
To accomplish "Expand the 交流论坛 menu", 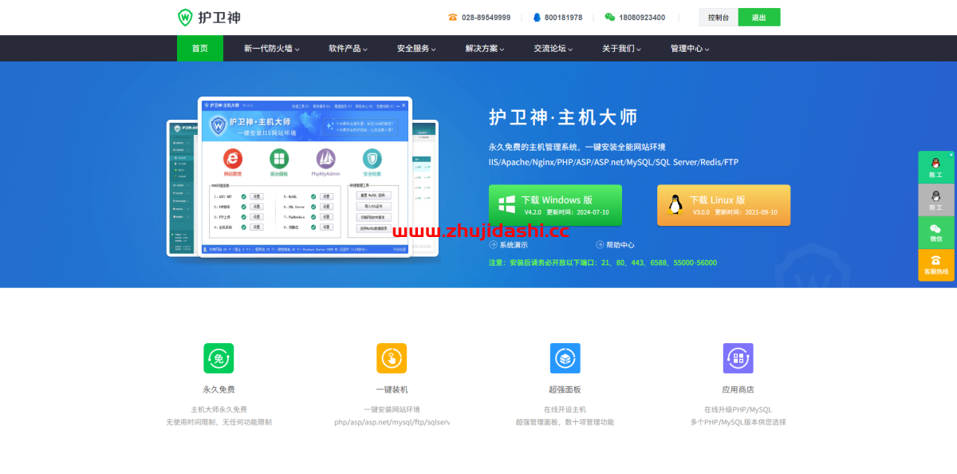I will click(x=554, y=49).
